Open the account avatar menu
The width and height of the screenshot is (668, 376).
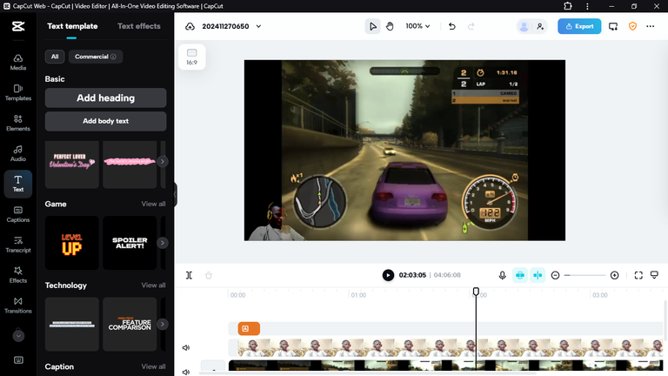pyautogui.click(x=524, y=26)
